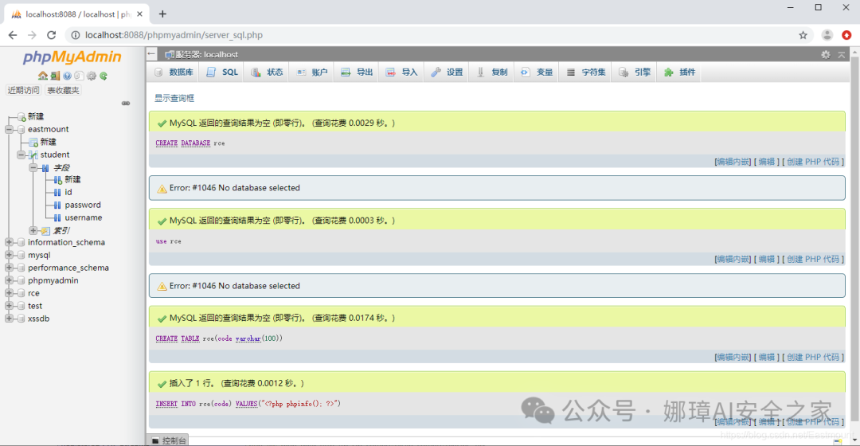Click the new database icon beside top 新建
Viewport: 860px width, 446px height.
tap(21, 116)
